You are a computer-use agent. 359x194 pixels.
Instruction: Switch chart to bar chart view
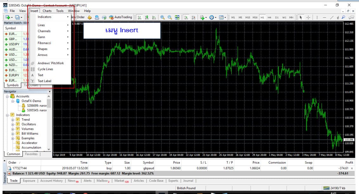point(139,17)
